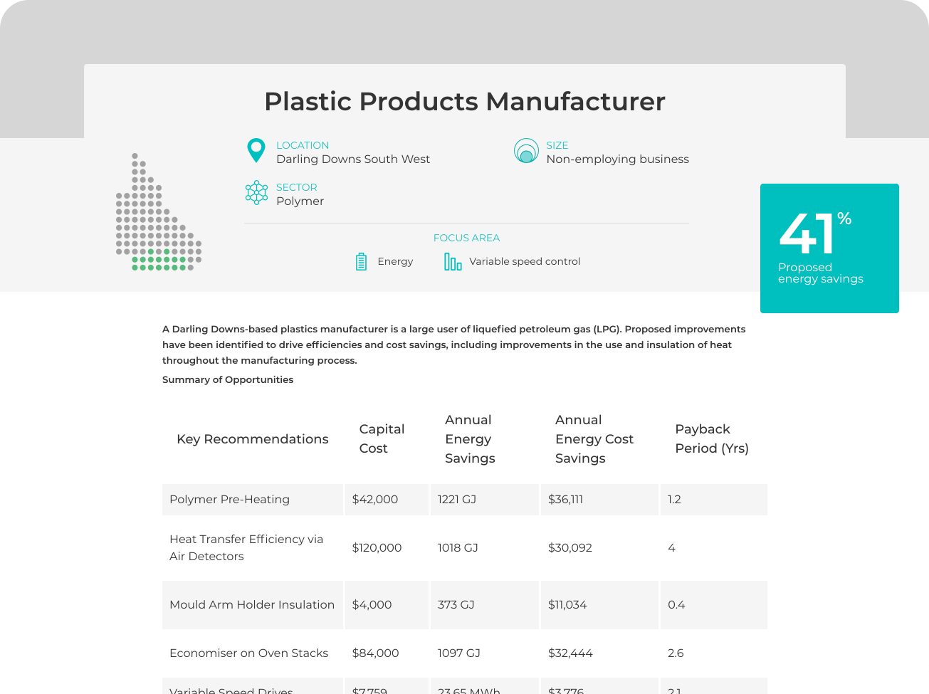Click the Mould Arm Holder Insulation row
929x694 pixels.
(x=252, y=605)
